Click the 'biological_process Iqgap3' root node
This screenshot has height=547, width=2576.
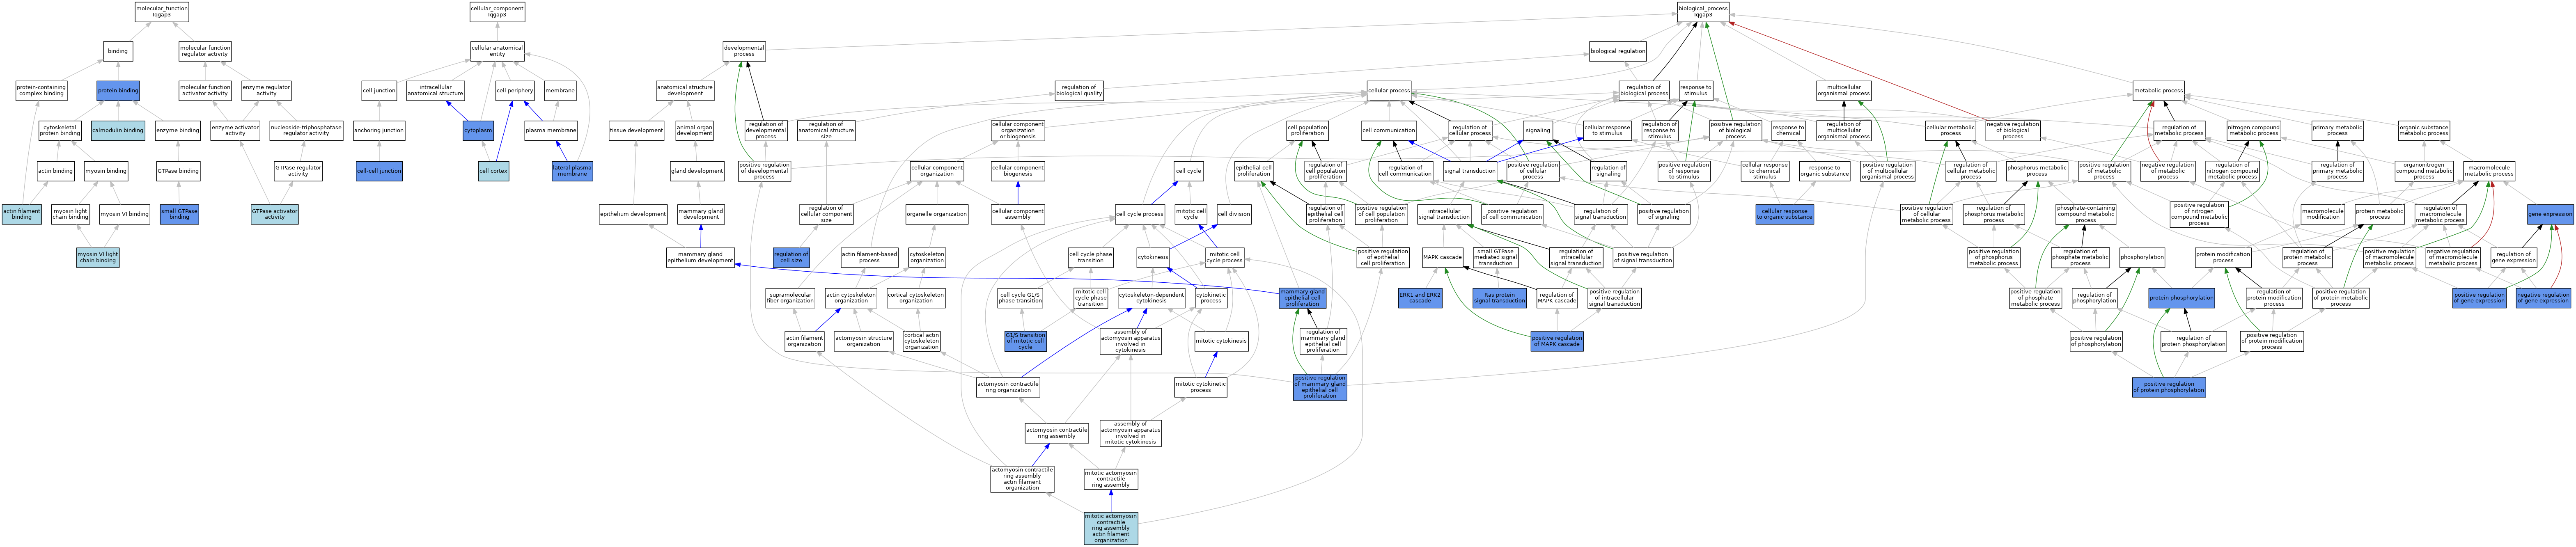point(1703,12)
